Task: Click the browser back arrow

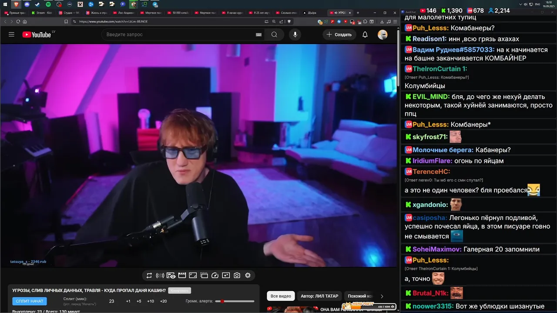Action: (5, 21)
